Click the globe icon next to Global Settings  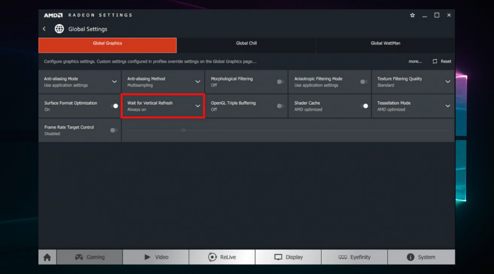pyautogui.click(x=59, y=29)
